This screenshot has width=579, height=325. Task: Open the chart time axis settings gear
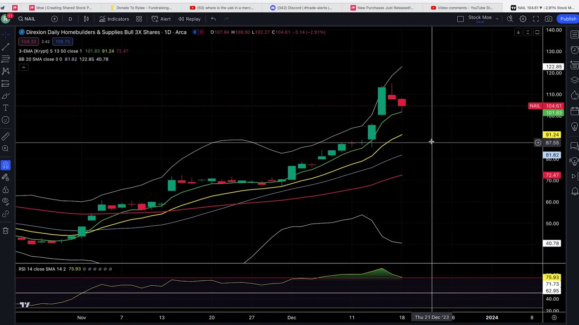point(554,317)
